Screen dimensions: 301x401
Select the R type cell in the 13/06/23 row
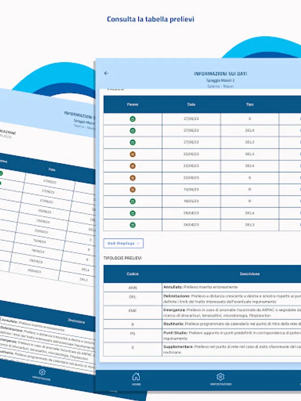[x=250, y=189]
